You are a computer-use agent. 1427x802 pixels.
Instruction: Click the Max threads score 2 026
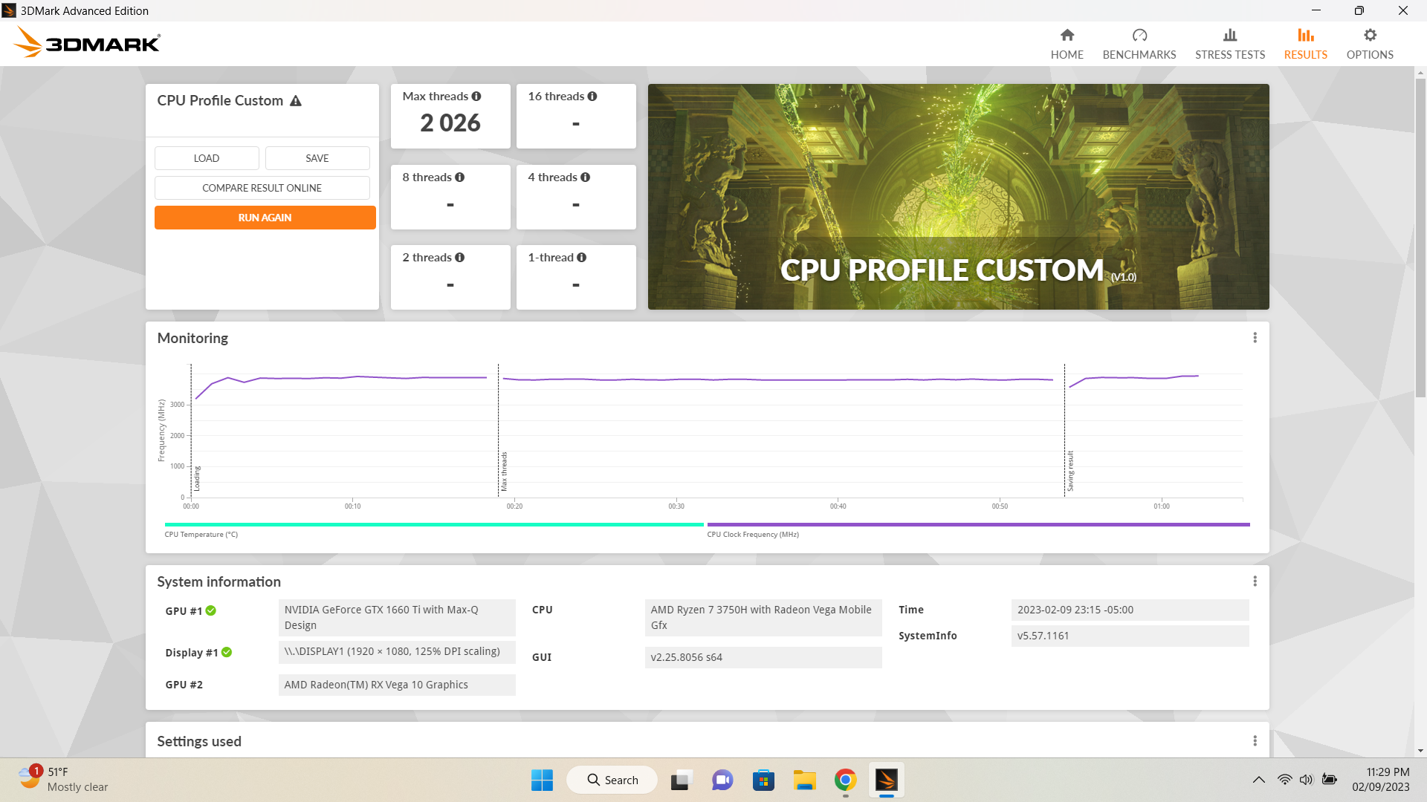(x=450, y=123)
